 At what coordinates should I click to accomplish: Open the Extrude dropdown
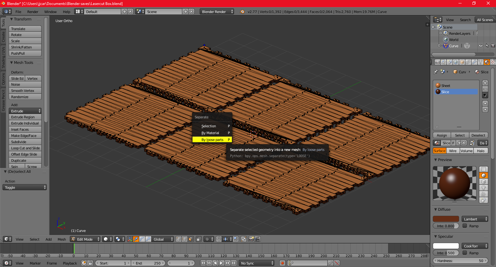(x=25, y=111)
